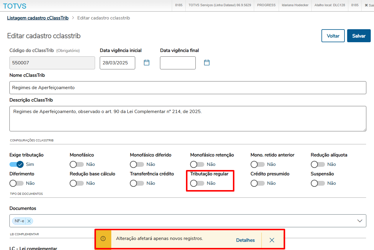The image size is (374, 250).
Task: Open the notification Detalhes link
Action: pyautogui.click(x=245, y=240)
